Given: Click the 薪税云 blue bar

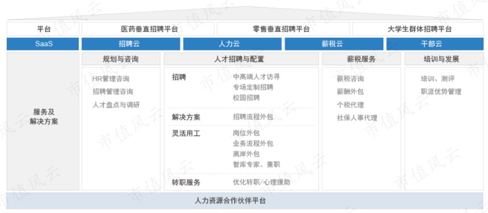Looking at the screenshot, I should coord(334,44).
